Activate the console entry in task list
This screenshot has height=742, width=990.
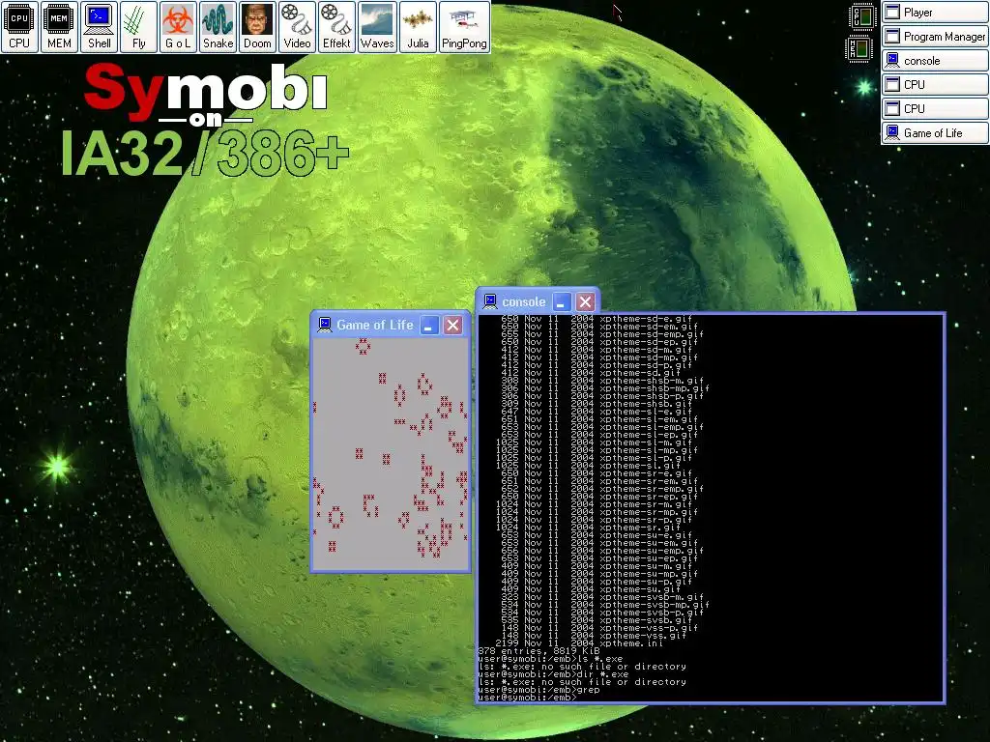[x=935, y=61]
